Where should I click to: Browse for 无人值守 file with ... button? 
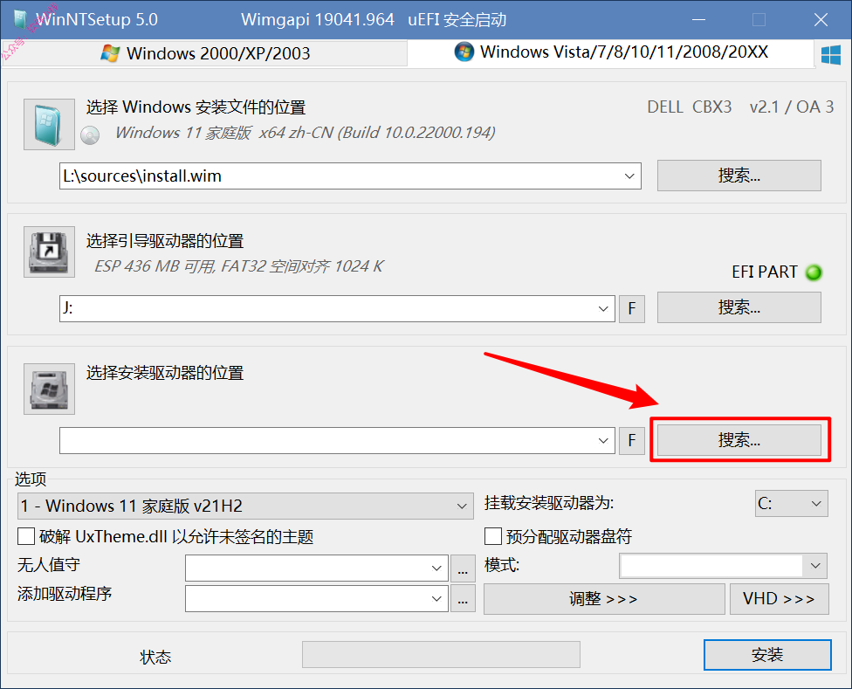coord(463,568)
